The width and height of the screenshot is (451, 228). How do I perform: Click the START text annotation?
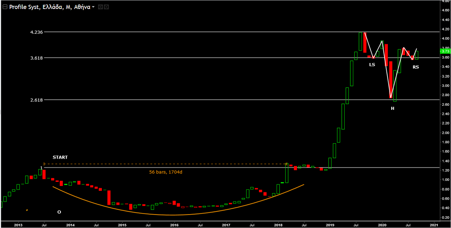(60, 157)
